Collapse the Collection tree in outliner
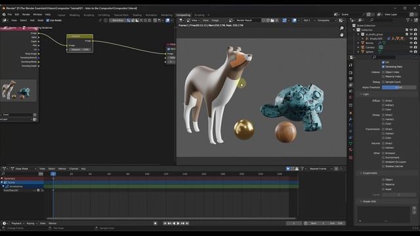This screenshot has height=236, width=420. [x=354, y=30]
